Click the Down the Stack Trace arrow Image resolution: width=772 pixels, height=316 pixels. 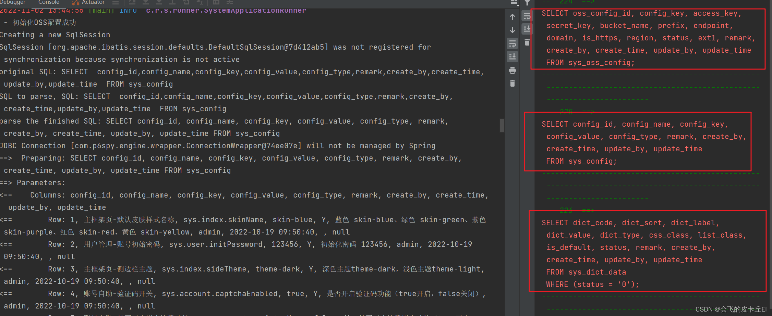click(512, 30)
